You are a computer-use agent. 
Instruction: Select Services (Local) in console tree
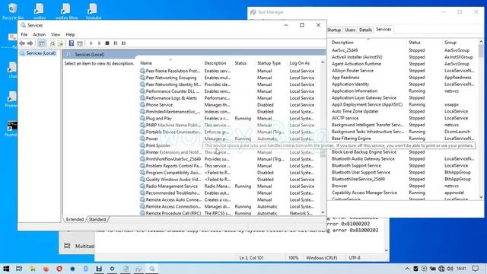click(x=40, y=53)
